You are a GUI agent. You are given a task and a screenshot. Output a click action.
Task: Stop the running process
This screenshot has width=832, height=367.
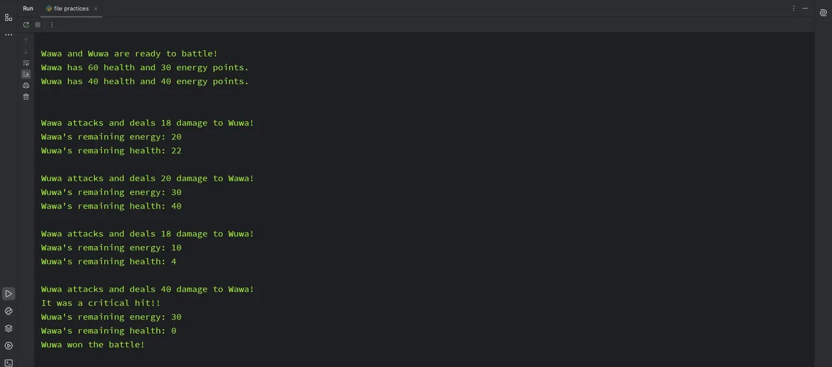(38, 25)
